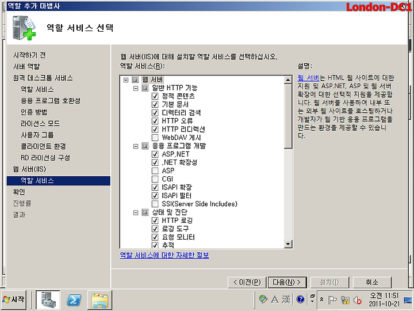Open Windows Explorer folder icon in taskbar

coord(100,299)
